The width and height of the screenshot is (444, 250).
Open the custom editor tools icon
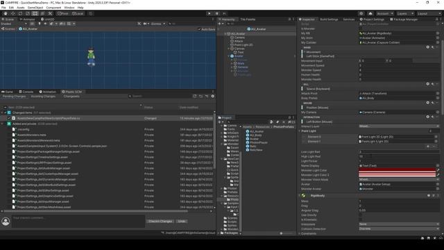coord(50,13)
